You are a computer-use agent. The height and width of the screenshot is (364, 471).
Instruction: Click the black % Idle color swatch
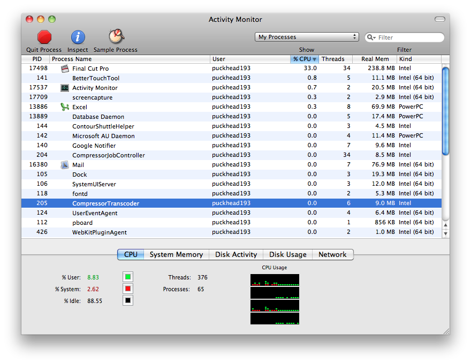point(128,300)
